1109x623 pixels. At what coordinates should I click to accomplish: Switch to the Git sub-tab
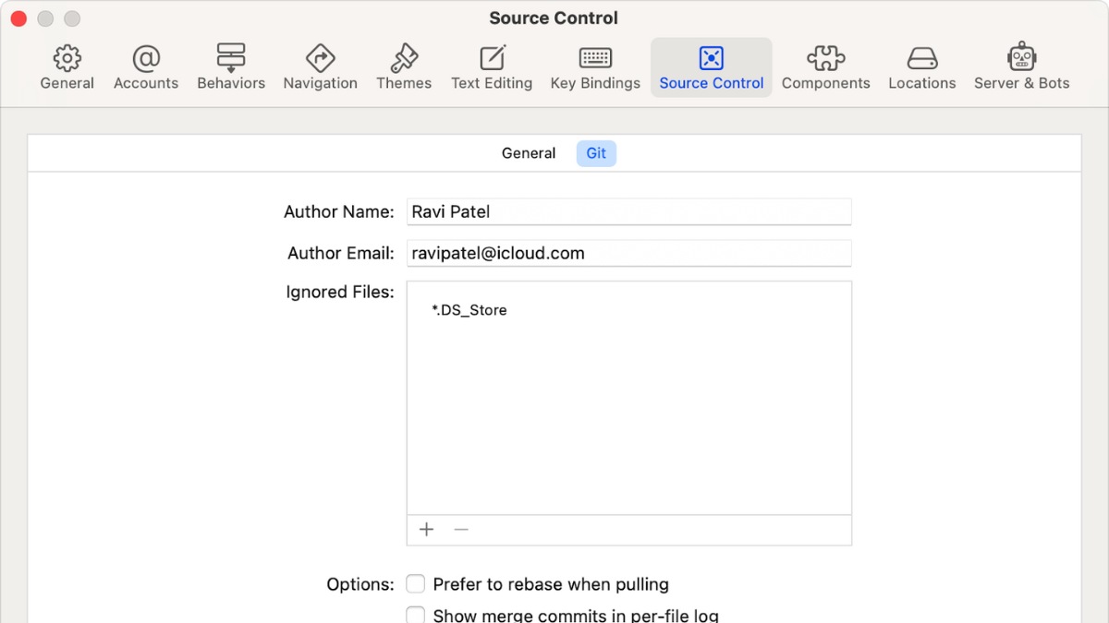(x=596, y=153)
